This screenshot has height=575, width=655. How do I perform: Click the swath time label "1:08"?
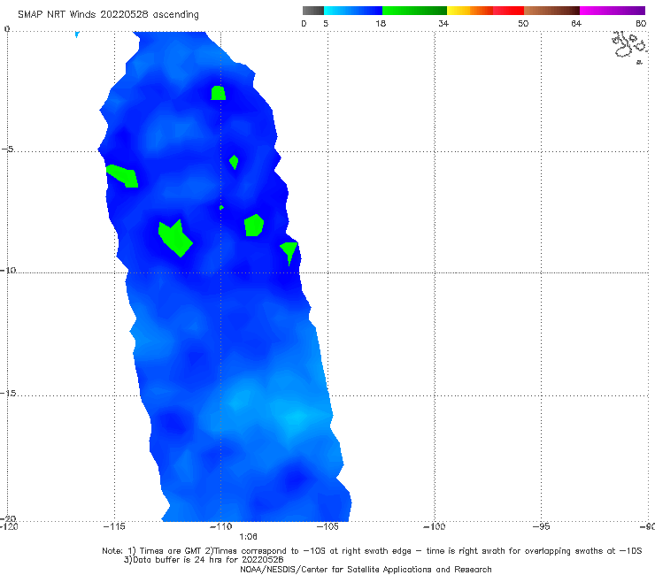[x=248, y=537]
